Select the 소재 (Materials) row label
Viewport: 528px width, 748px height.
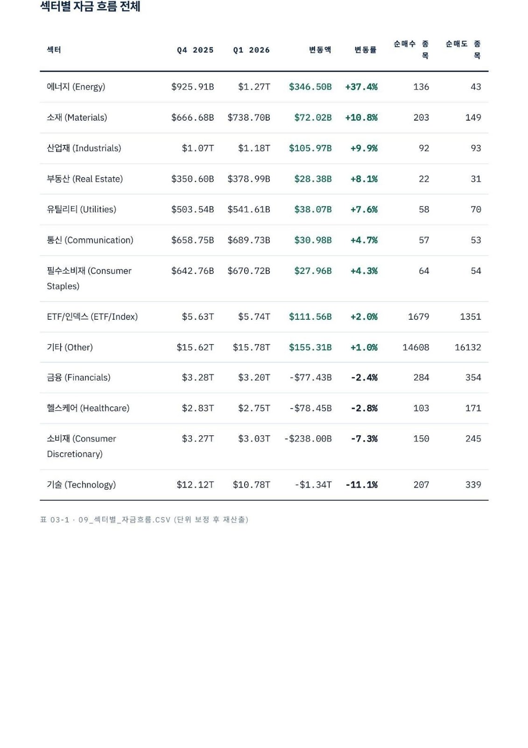tap(77, 118)
